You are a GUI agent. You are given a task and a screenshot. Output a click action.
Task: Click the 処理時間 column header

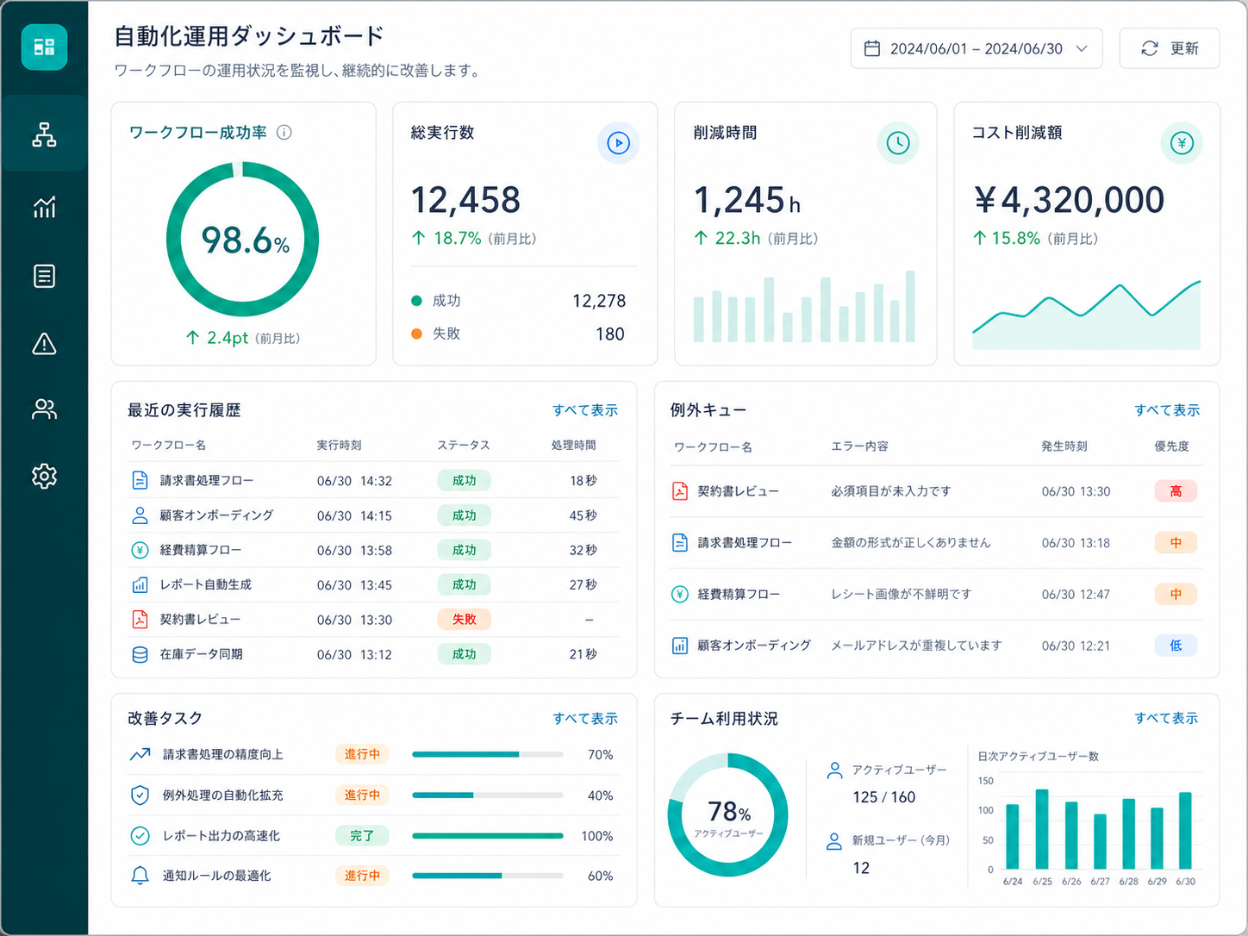(574, 446)
